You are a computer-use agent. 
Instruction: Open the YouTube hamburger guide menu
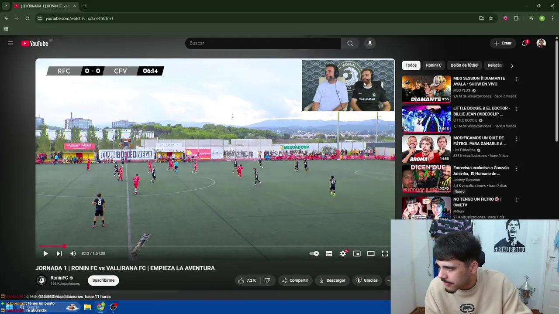10,43
